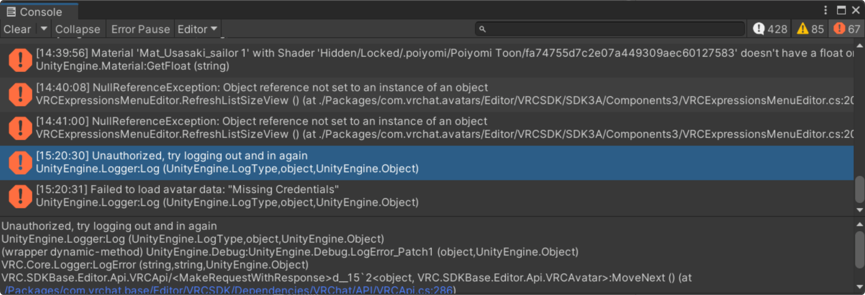Click the search magnifier icon
Image resolution: width=865 pixels, height=295 pixels.
pos(482,30)
